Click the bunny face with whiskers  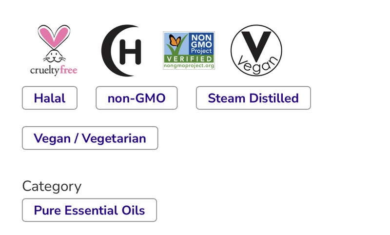tap(54, 57)
